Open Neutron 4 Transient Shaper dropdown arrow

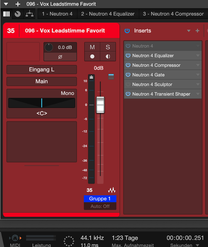pos(198,94)
